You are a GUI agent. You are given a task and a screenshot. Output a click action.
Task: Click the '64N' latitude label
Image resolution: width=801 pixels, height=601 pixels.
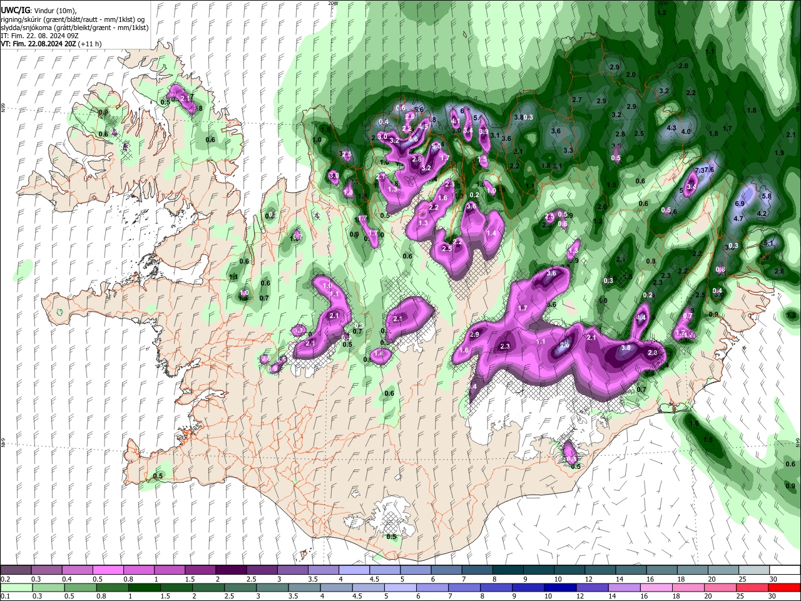point(798,442)
